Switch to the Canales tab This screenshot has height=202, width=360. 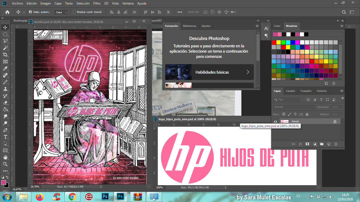coord(290,91)
